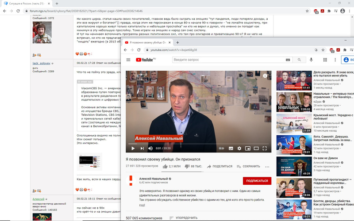Switch to the forum 'Ситуация в России' tab
354x221 pixels.
click(x=27, y=4)
